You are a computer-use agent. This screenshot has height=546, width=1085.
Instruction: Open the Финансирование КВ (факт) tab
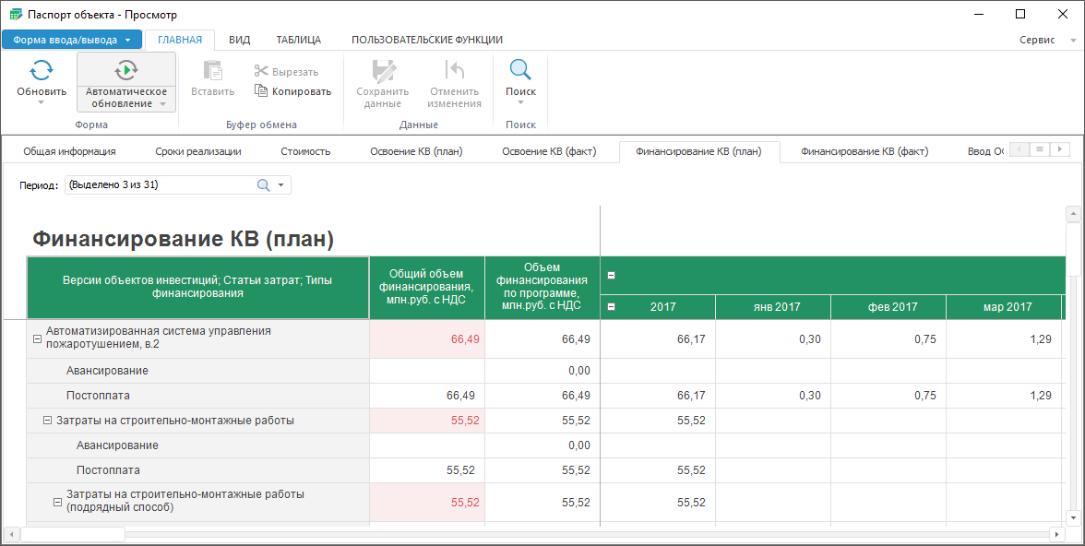(864, 151)
